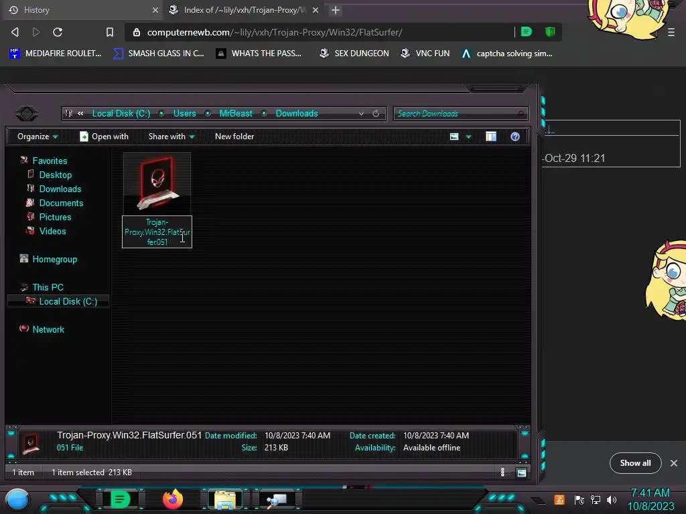Click MrBeast in the breadcrumb path
The image size is (686, 514).
pos(235,113)
